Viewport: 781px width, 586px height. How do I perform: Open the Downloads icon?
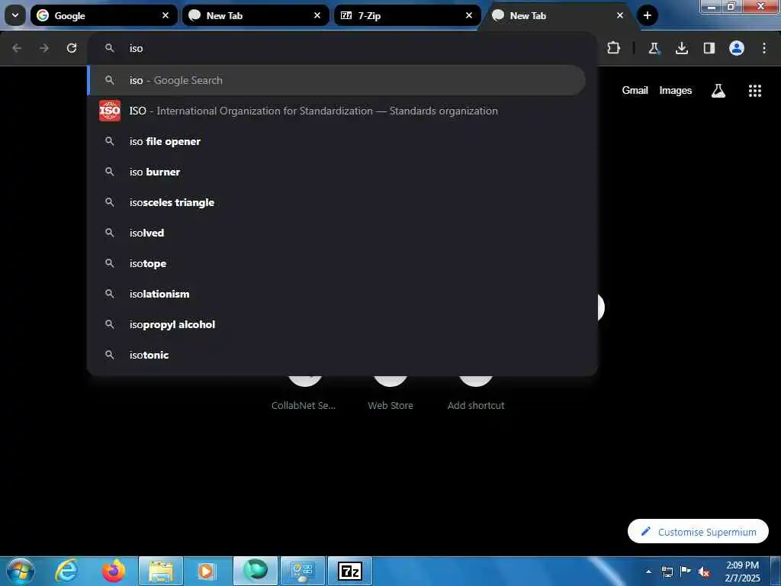pos(681,48)
